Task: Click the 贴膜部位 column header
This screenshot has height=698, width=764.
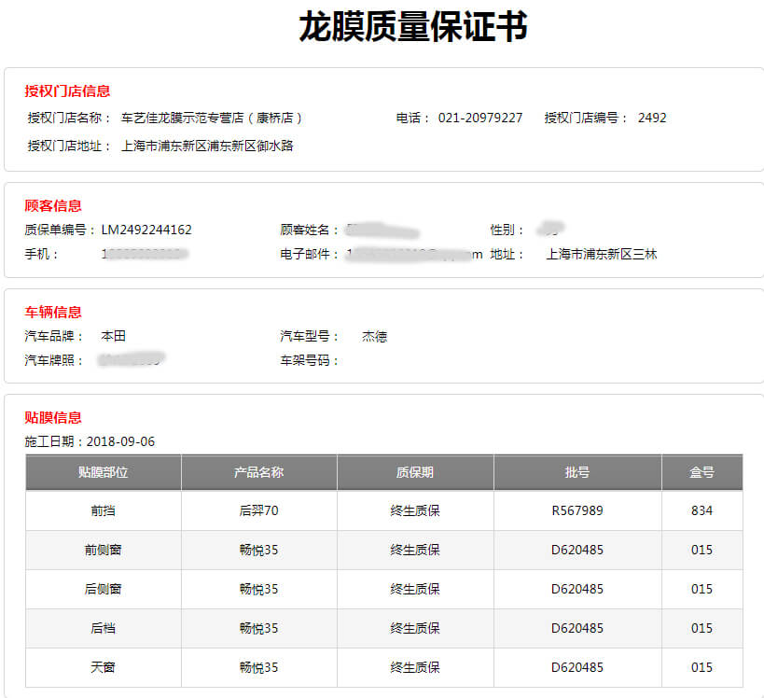Action: tap(103, 472)
